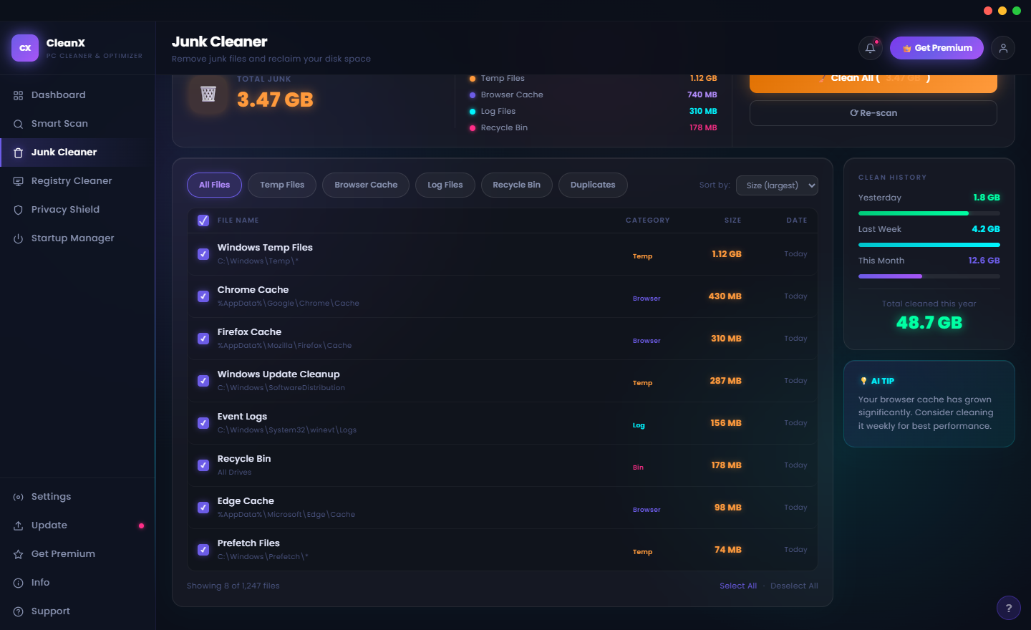Switch to Duplicates filter

point(593,185)
